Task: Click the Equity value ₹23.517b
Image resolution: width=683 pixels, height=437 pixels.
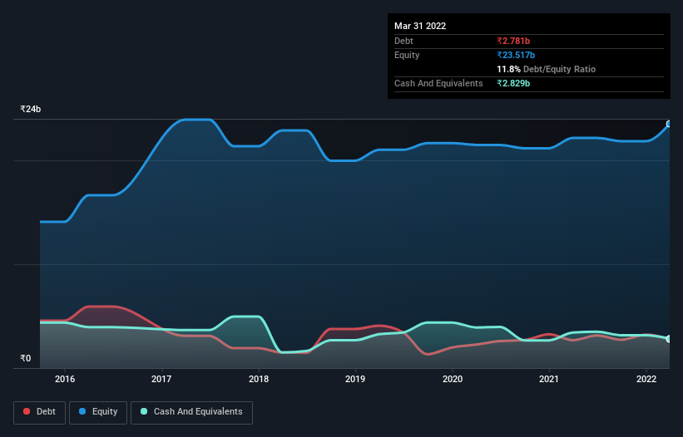Action: pos(516,55)
